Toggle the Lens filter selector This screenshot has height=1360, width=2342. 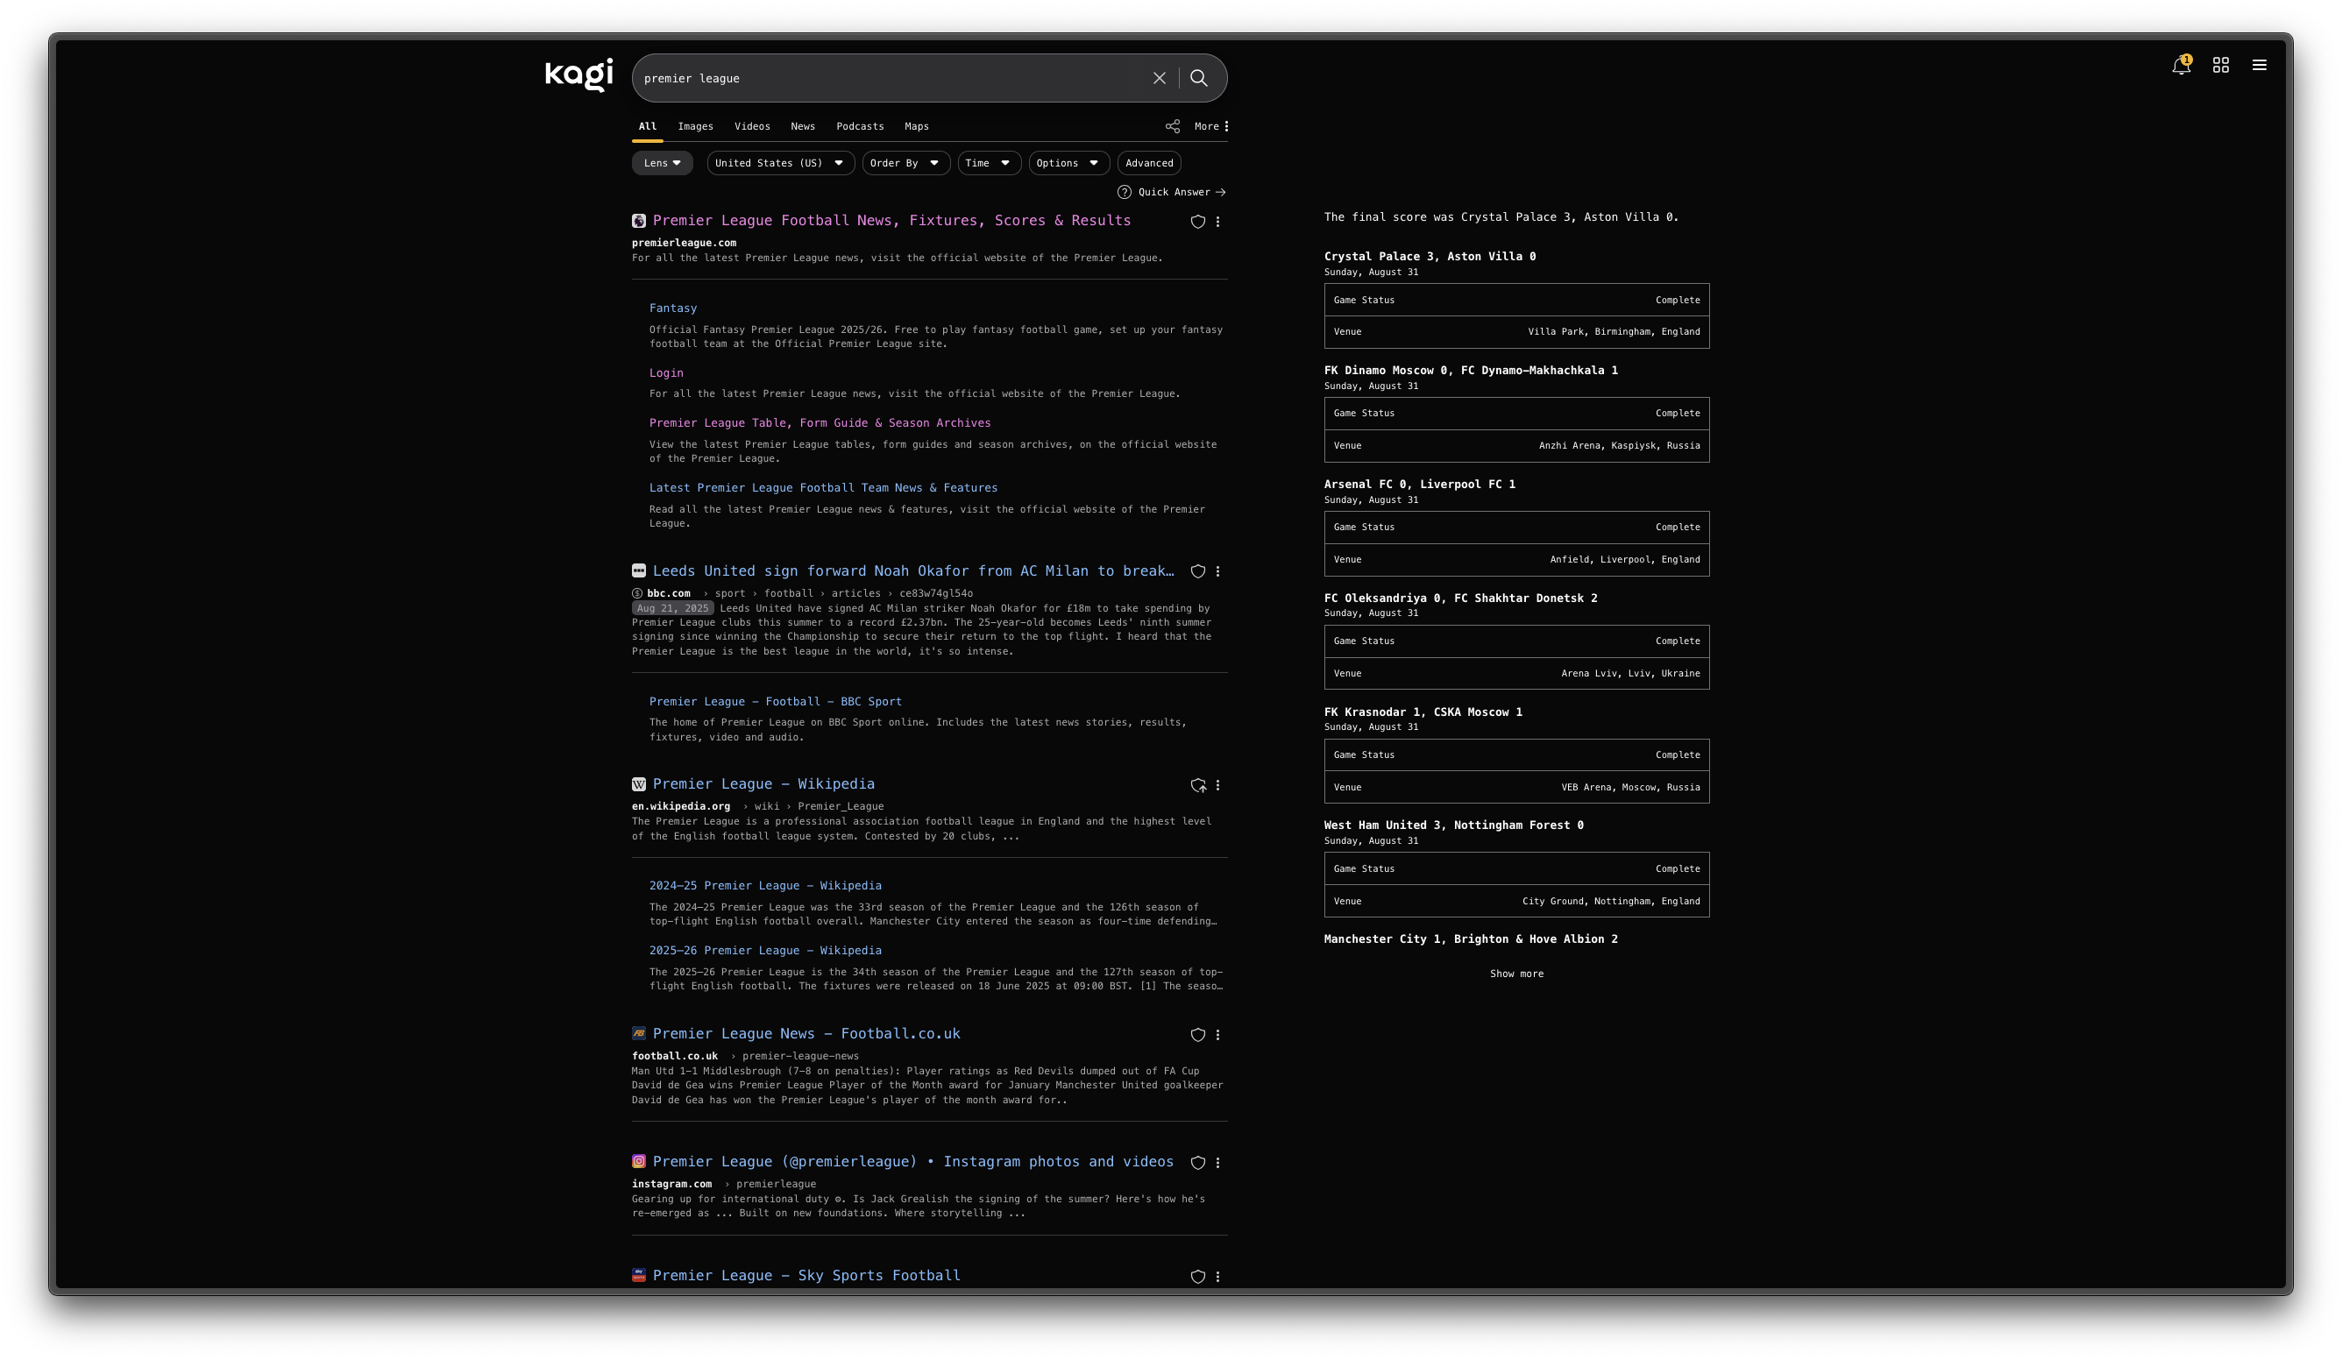662,163
